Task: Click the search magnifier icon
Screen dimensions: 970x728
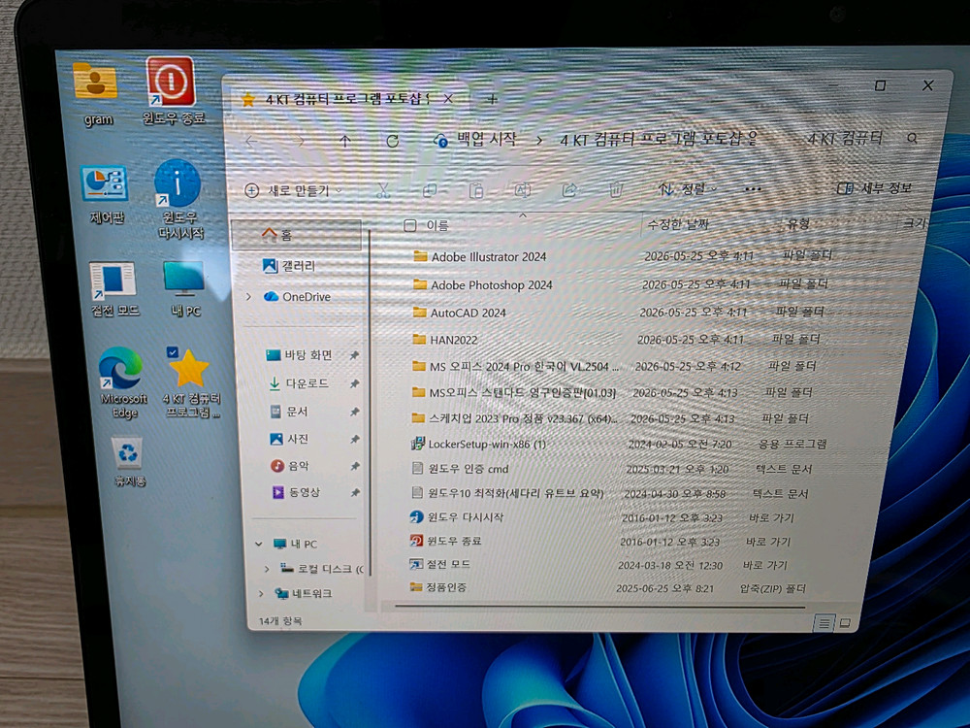Action: pyautogui.click(x=913, y=138)
